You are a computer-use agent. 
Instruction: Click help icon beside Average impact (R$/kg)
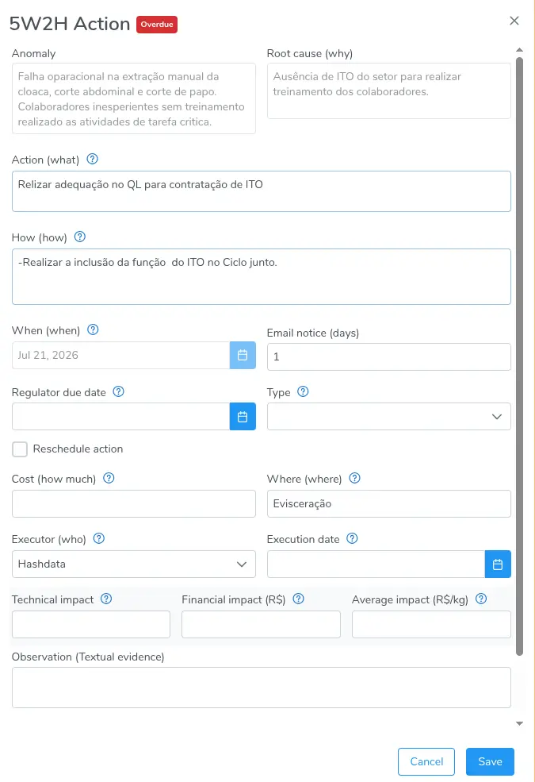pos(481,599)
